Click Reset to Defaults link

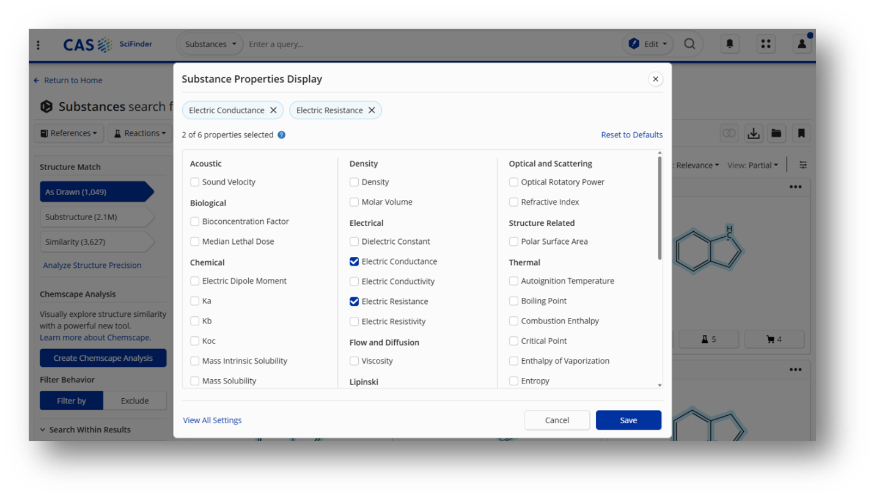(631, 135)
